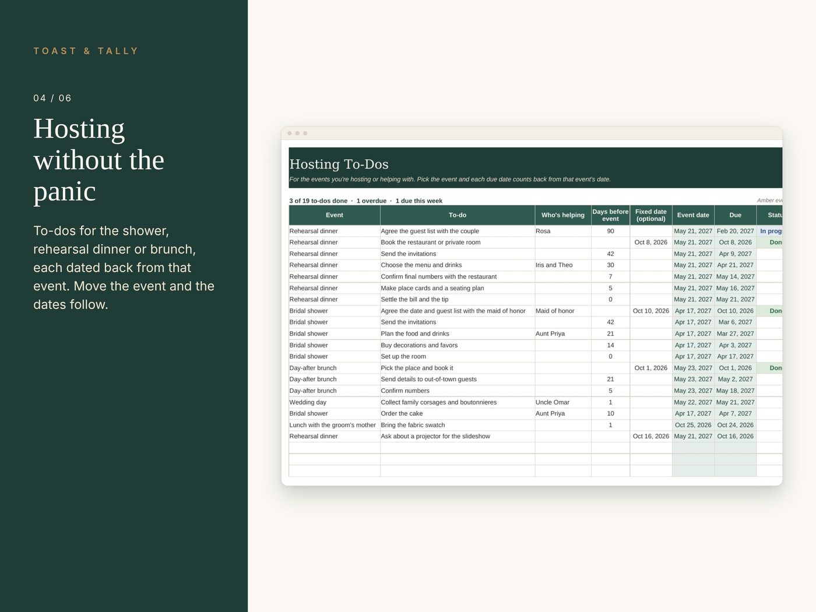Click the 'Oct 10, 2026' fixed date cell
This screenshot has width=816, height=612.
[651, 311]
